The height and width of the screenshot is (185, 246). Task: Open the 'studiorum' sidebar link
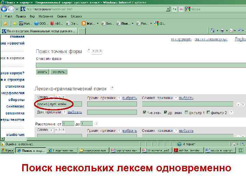[x=15, y=135]
